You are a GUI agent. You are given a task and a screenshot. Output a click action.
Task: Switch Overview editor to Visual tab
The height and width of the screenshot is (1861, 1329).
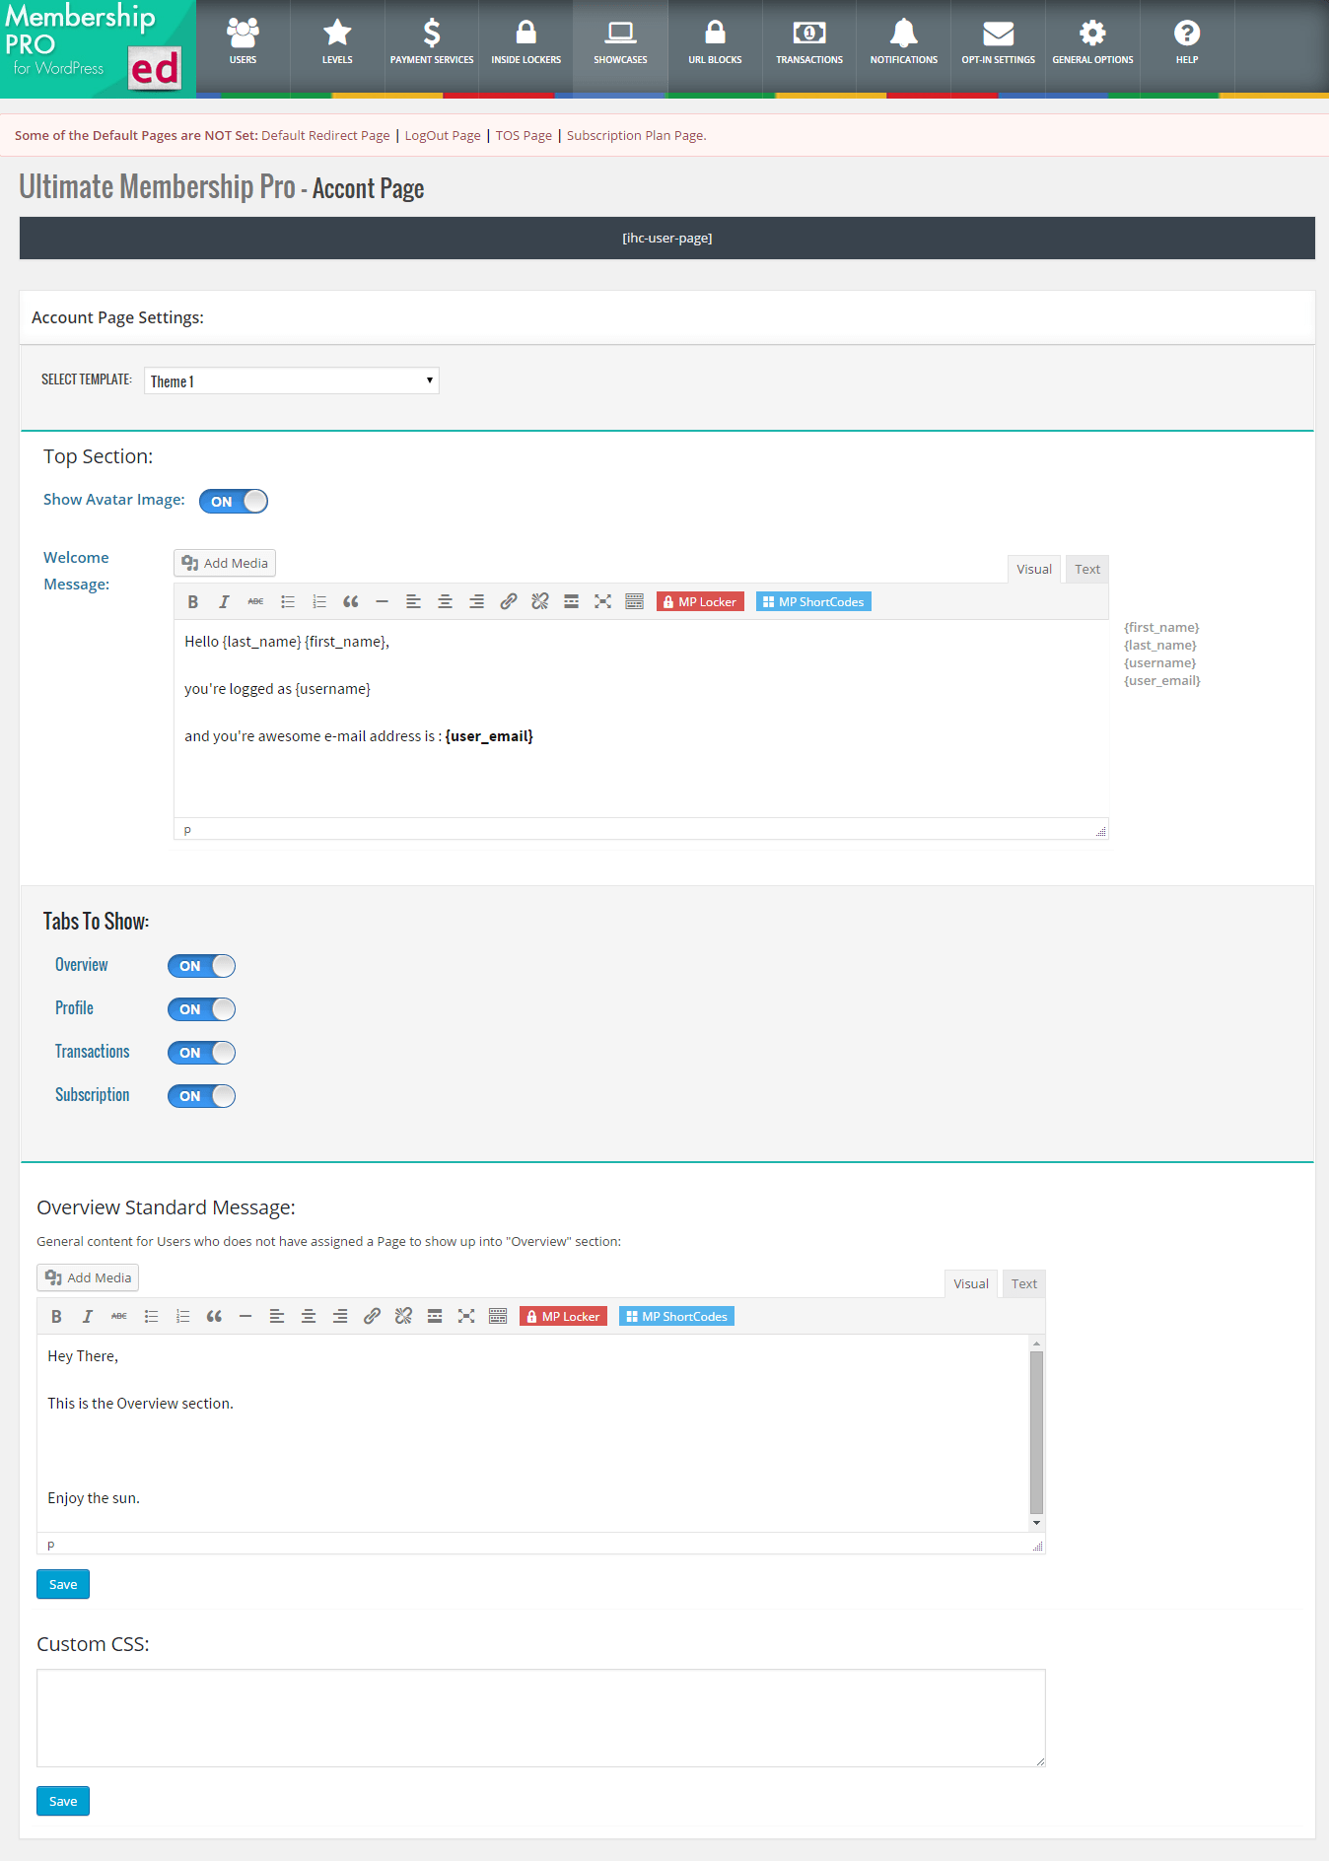click(x=971, y=1283)
